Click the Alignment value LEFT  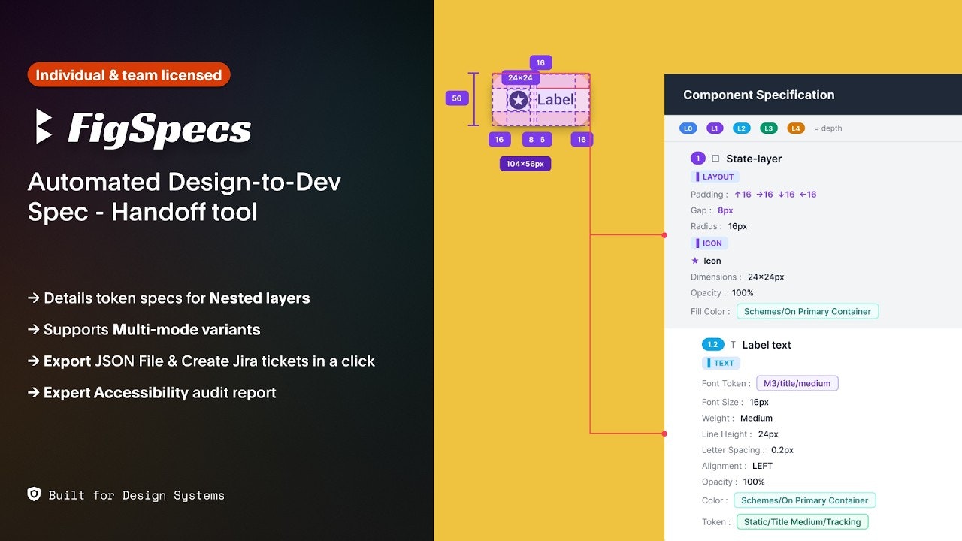762,467
